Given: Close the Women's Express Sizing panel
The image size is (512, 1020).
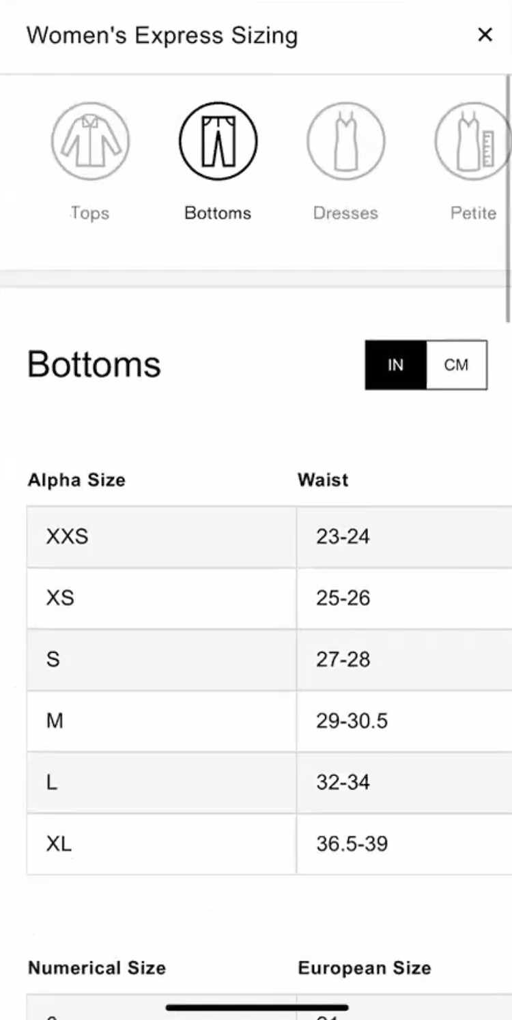Looking at the screenshot, I should pyautogui.click(x=485, y=35).
